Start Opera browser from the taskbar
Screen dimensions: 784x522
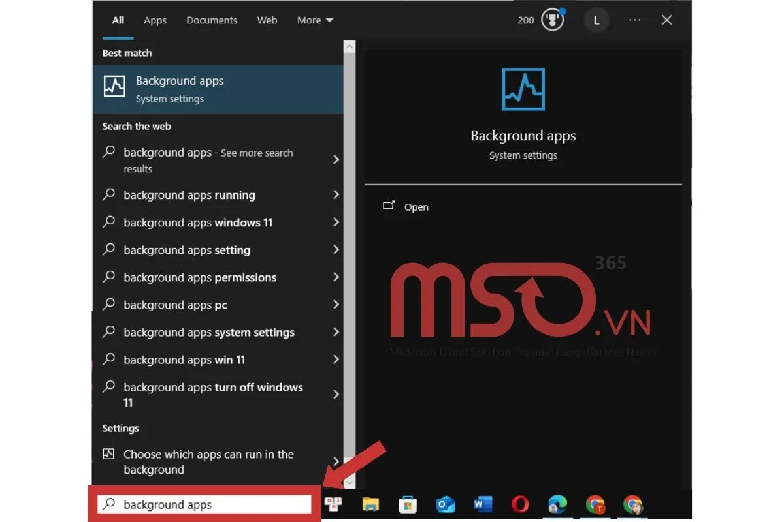[x=519, y=504]
